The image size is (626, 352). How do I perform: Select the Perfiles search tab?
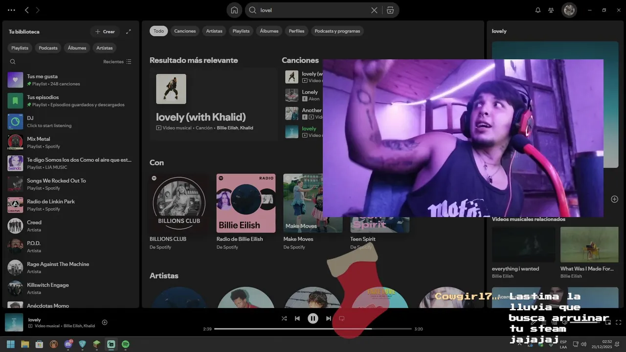pos(296,31)
